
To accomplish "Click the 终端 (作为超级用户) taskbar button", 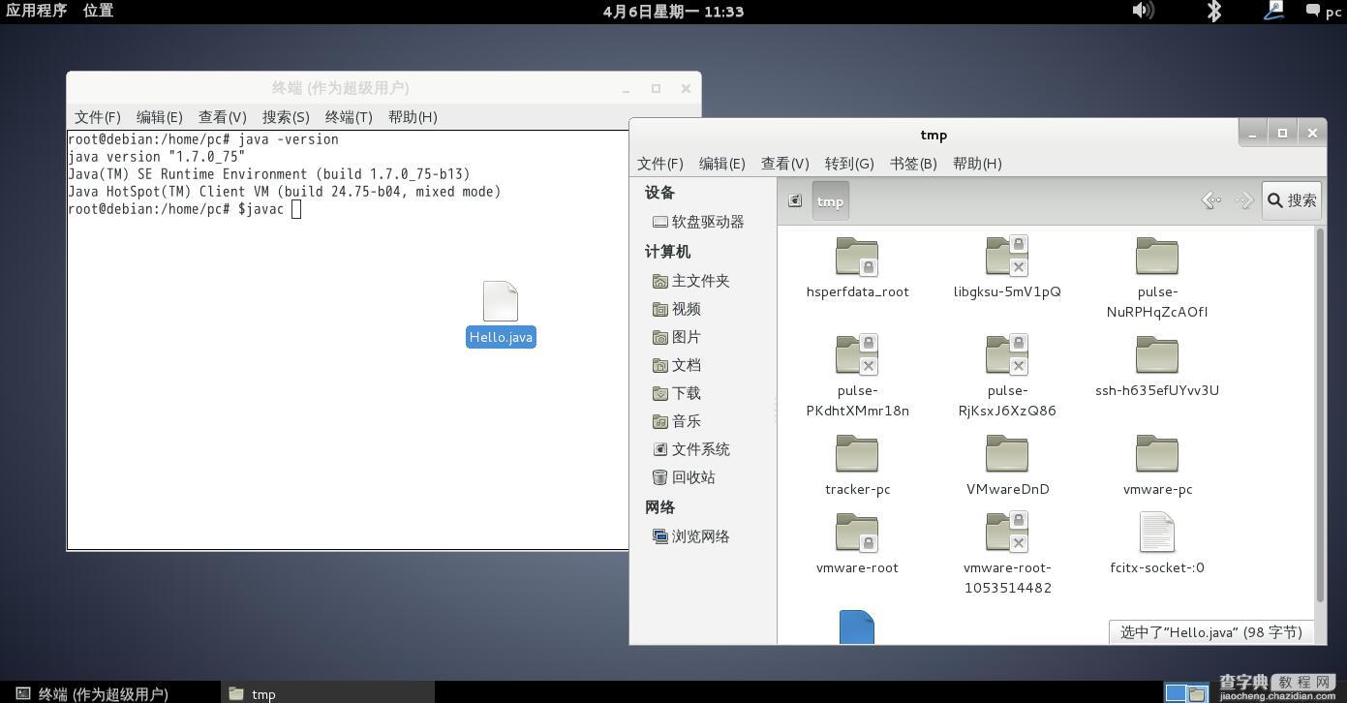I will 110,693.
